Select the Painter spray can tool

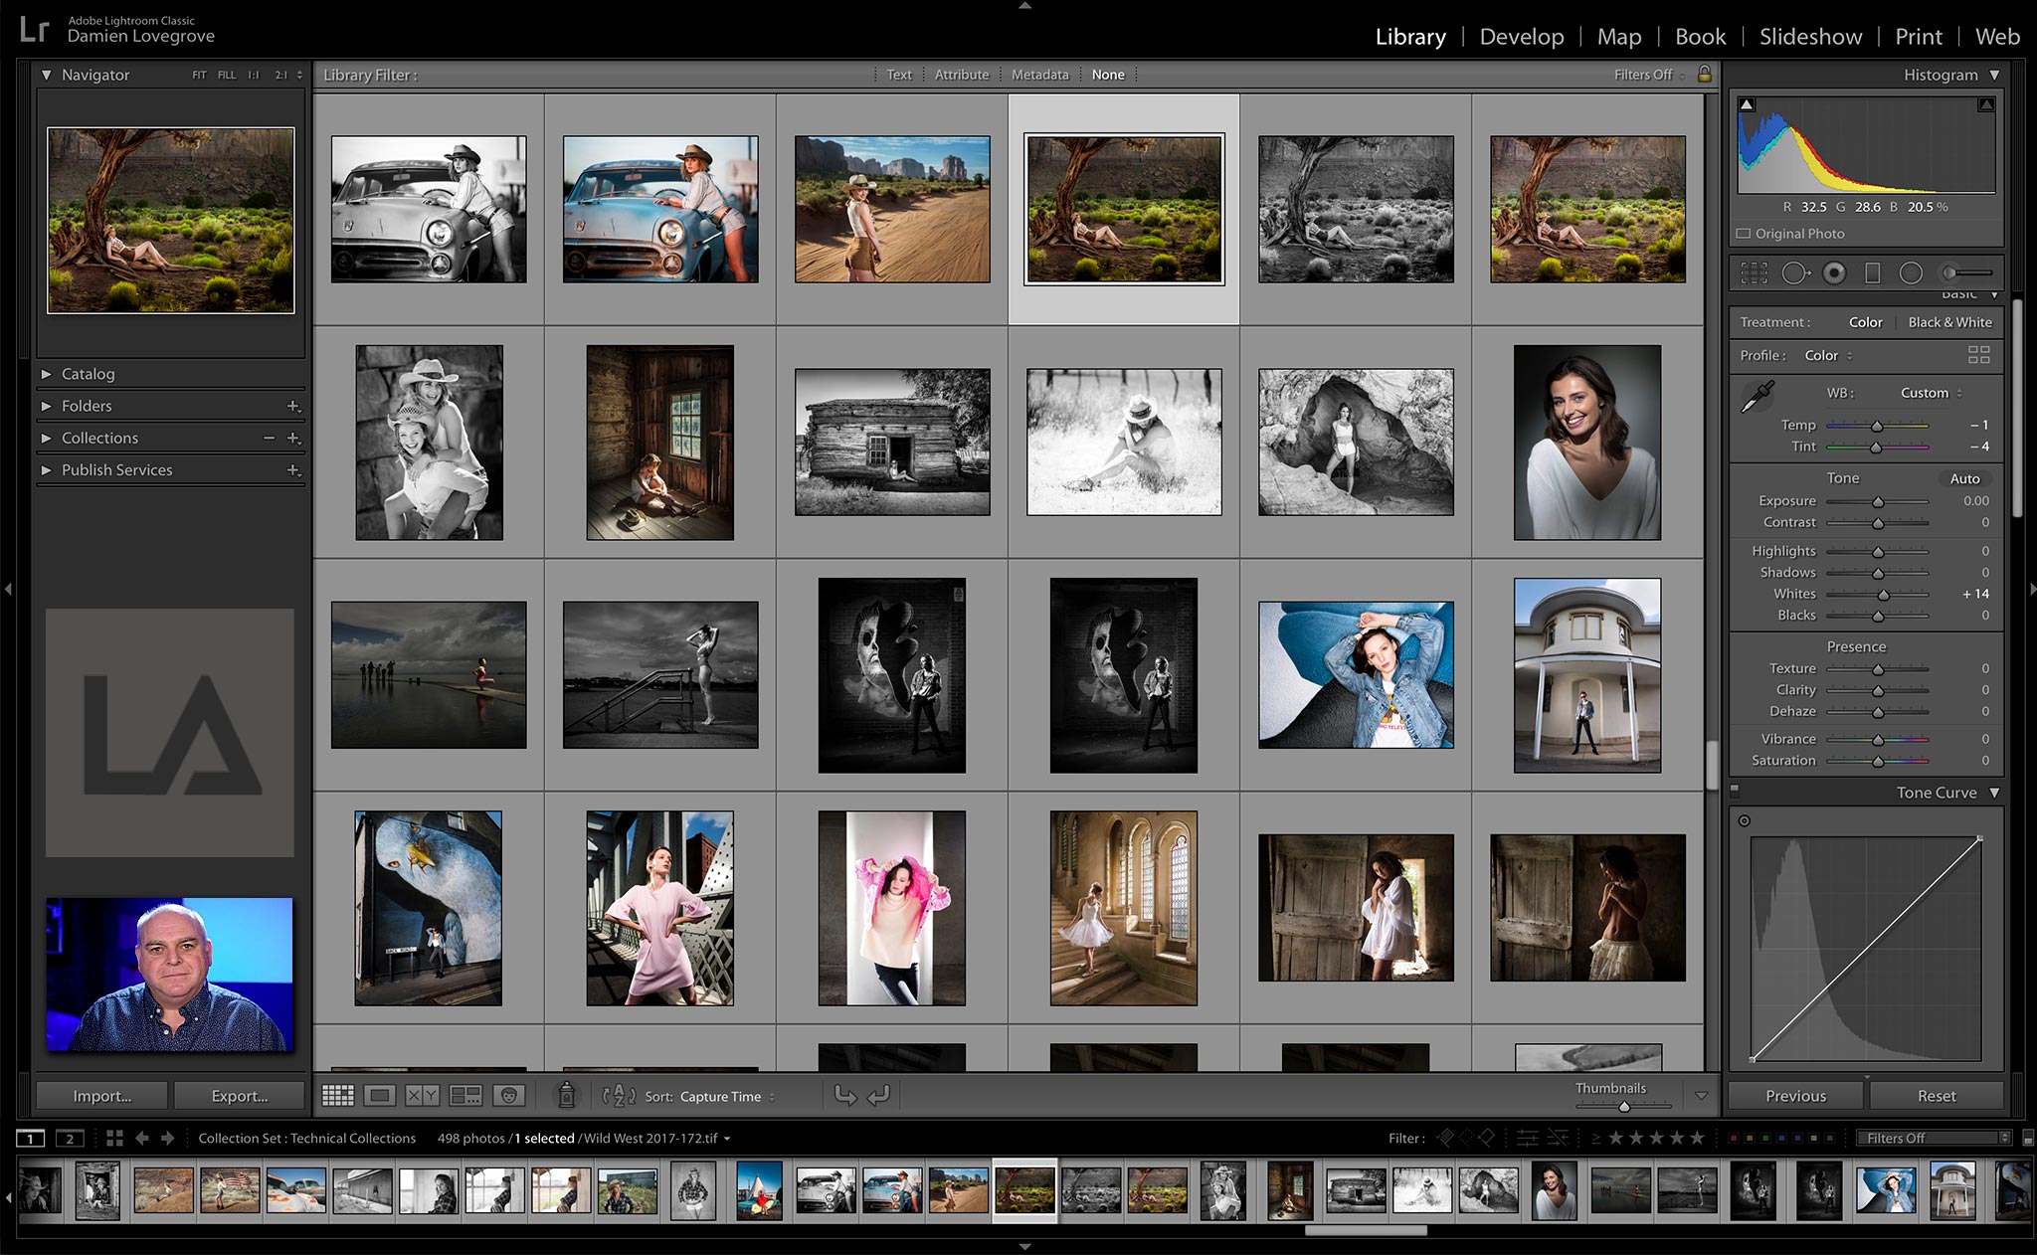pyautogui.click(x=566, y=1095)
